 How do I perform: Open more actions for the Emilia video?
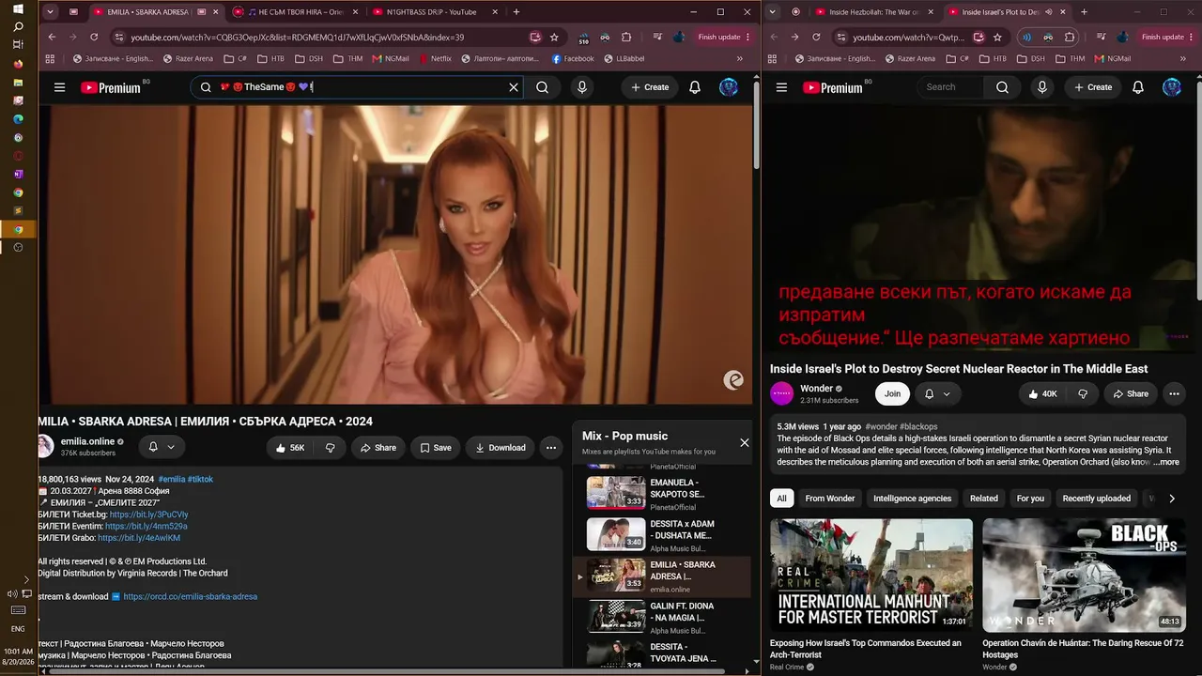pyautogui.click(x=551, y=448)
